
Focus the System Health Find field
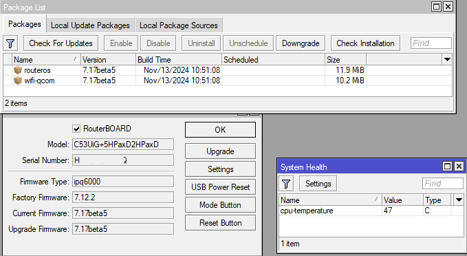click(x=442, y=184)
